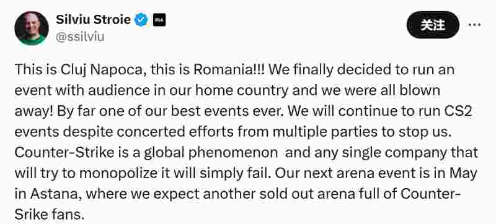Click the line beginning "away! By far"
Screen dimensions: 496x224
pyautogui.click(x=243, y=111)
